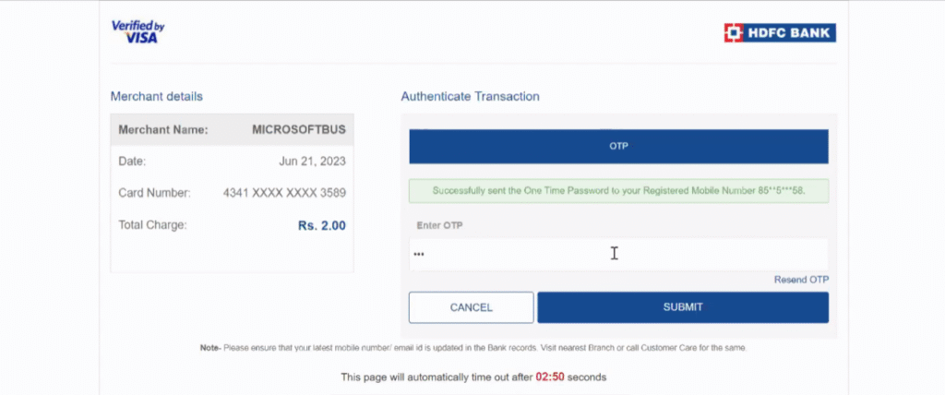The height and width of the screenshot is (395, 945).
Task: Click the Merchant details heading
Action: click(157, 97)
